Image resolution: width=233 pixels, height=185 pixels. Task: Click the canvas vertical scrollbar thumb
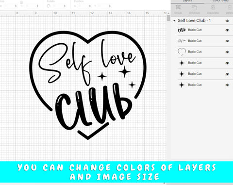[168, 18]
